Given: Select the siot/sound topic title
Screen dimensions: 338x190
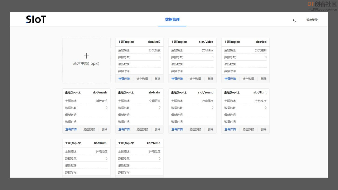Looking at the screenshot, I should 206,92.
